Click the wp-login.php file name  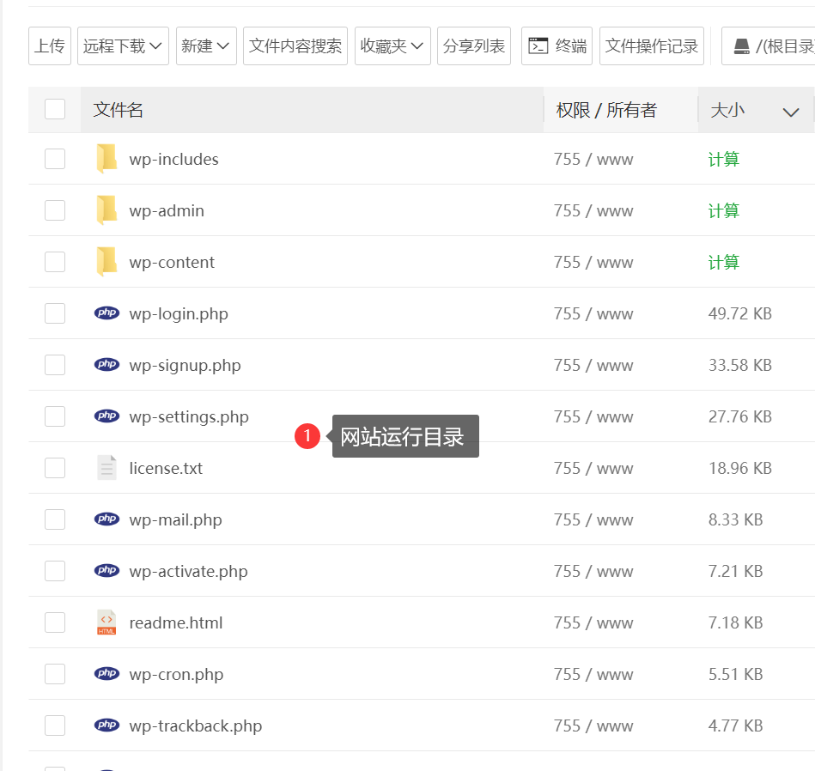[x=179, y=313]
